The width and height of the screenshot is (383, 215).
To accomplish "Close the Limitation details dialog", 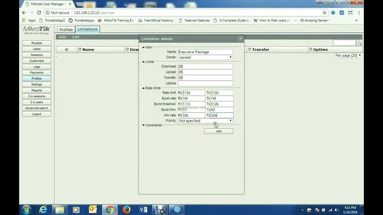I will [x=241, y=39].
